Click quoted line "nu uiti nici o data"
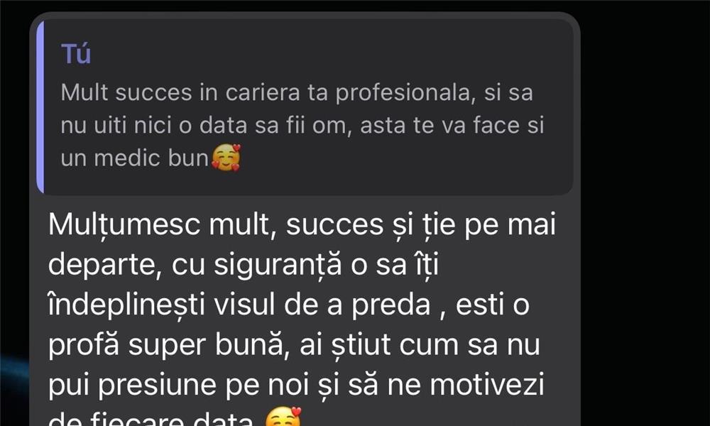Image resolution: width=710 pixels, height=426 pixels. tap(302, 125)
